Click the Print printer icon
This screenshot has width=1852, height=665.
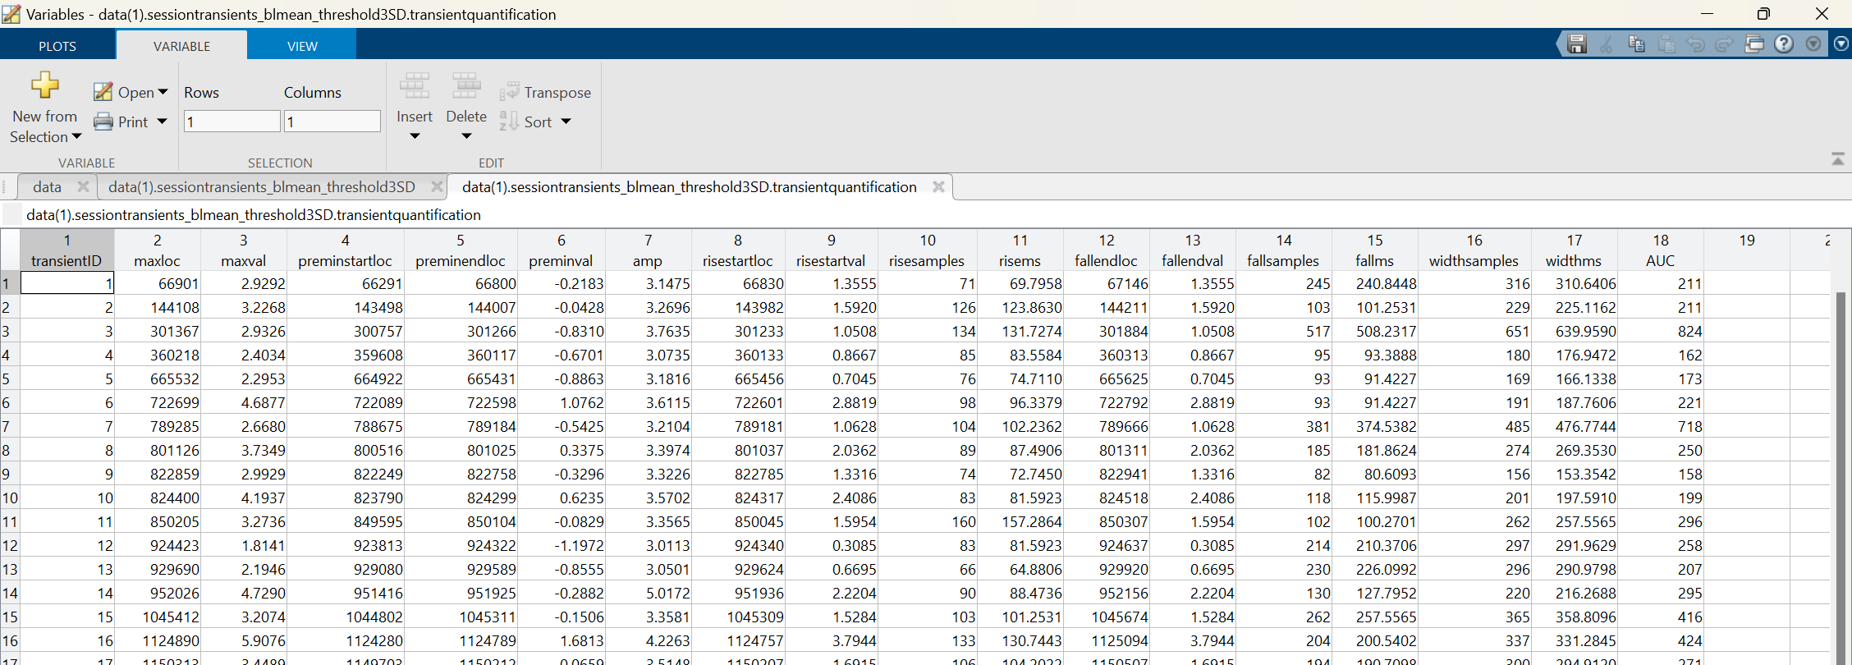(x=103, y=122)
